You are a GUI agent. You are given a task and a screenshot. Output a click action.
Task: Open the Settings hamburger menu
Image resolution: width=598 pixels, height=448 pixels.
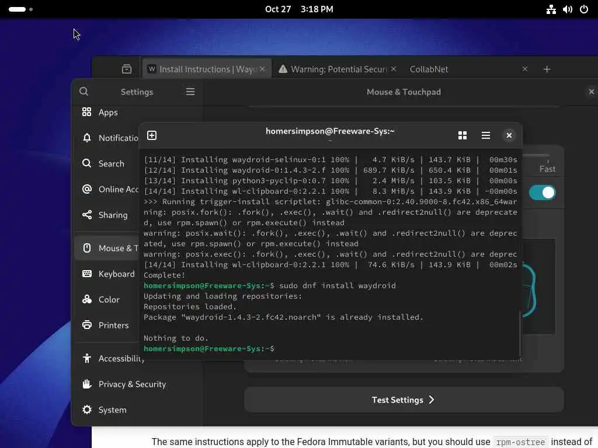(190, 92)
